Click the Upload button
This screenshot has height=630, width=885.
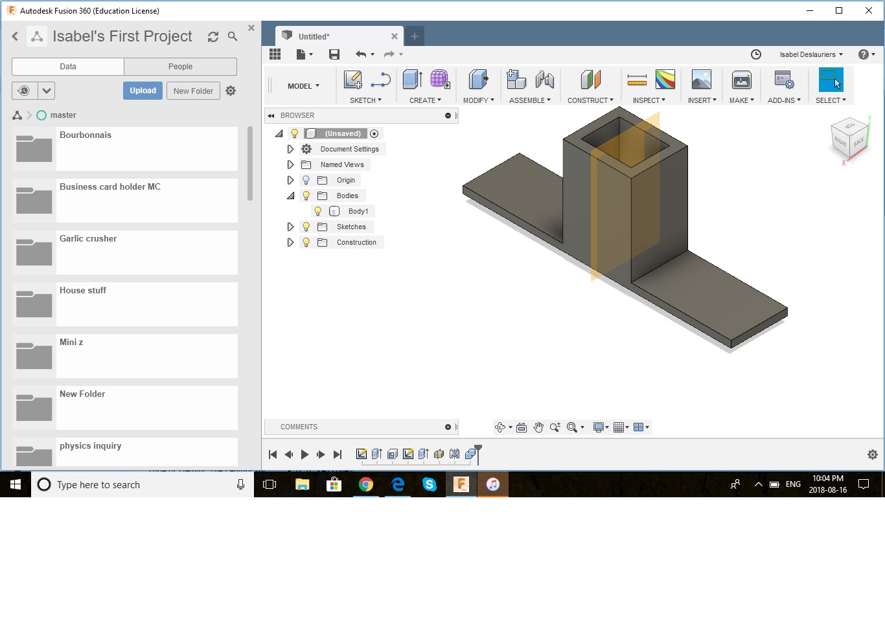[x=143, y=91]
